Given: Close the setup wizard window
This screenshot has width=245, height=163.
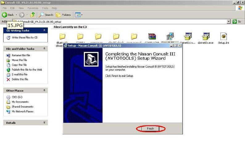Looking at the screenshot, I should tap(180, 46).
